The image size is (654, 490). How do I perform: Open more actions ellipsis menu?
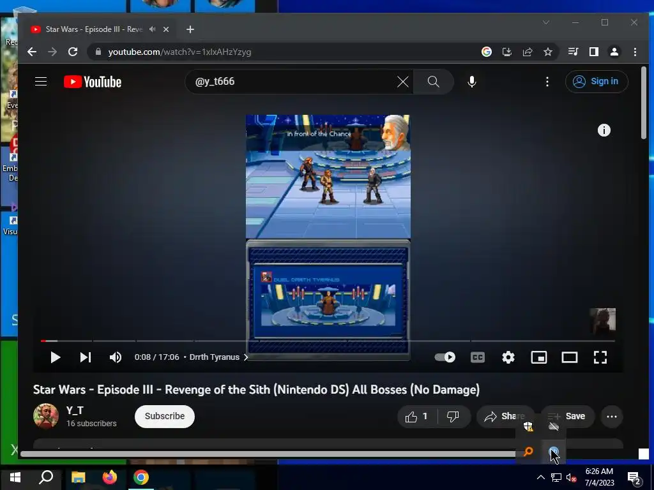tap(611, 416)
